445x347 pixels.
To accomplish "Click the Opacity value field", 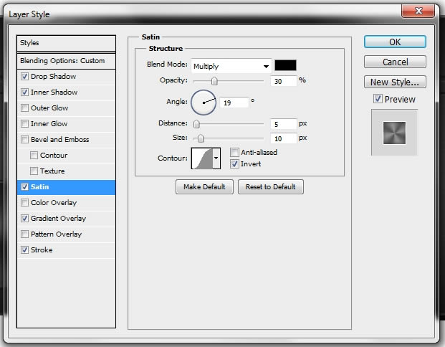I will [x=283, y=81].
